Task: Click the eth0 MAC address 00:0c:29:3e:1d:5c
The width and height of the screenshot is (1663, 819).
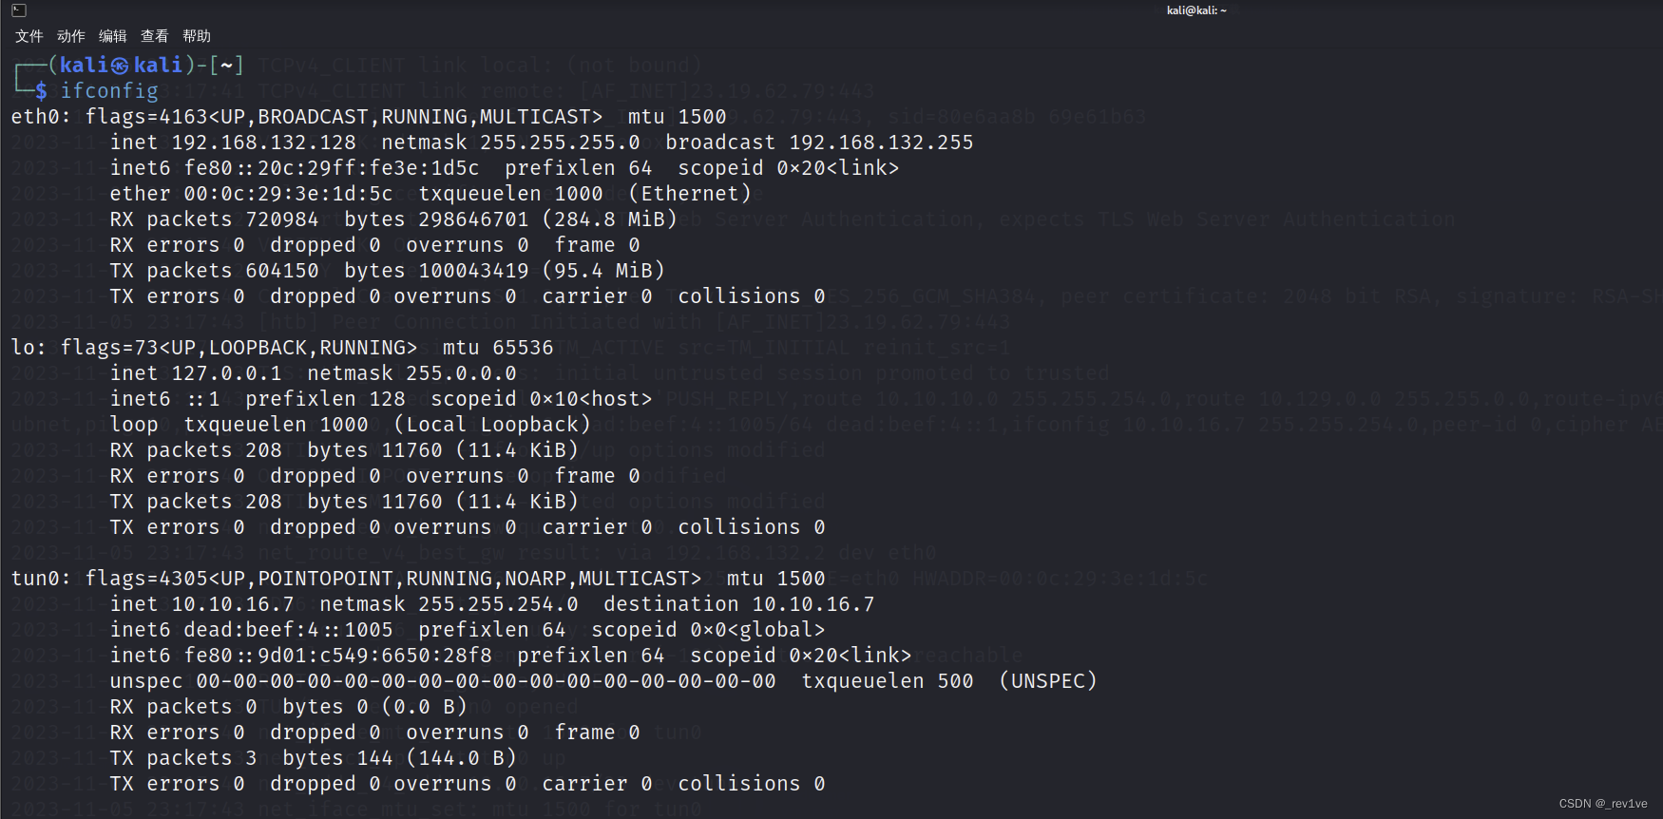Action: [x=288, y=194]
